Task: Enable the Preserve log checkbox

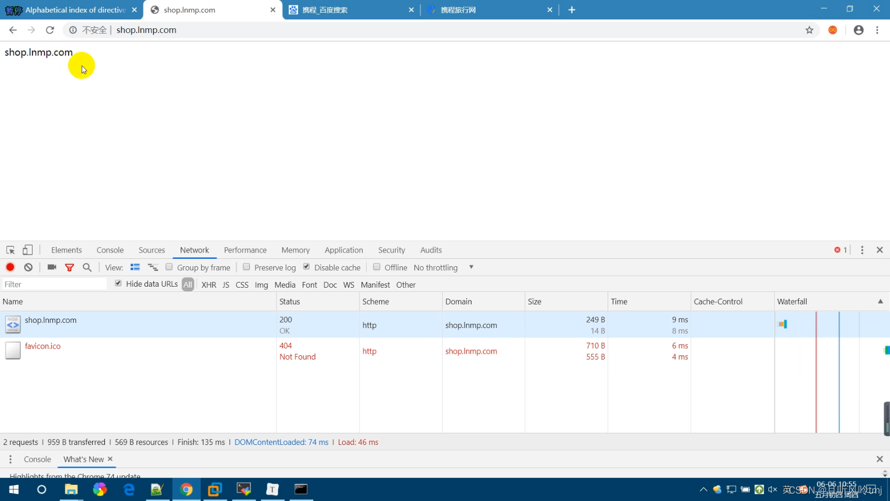Action: [246, 267]
